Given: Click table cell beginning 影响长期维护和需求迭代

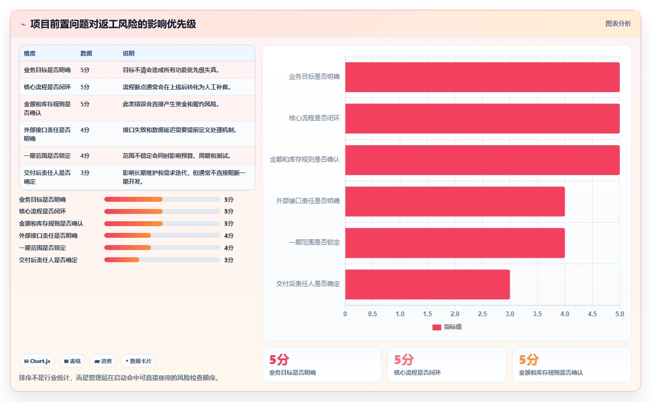Looking at the screenshot, I should (184, 177).
